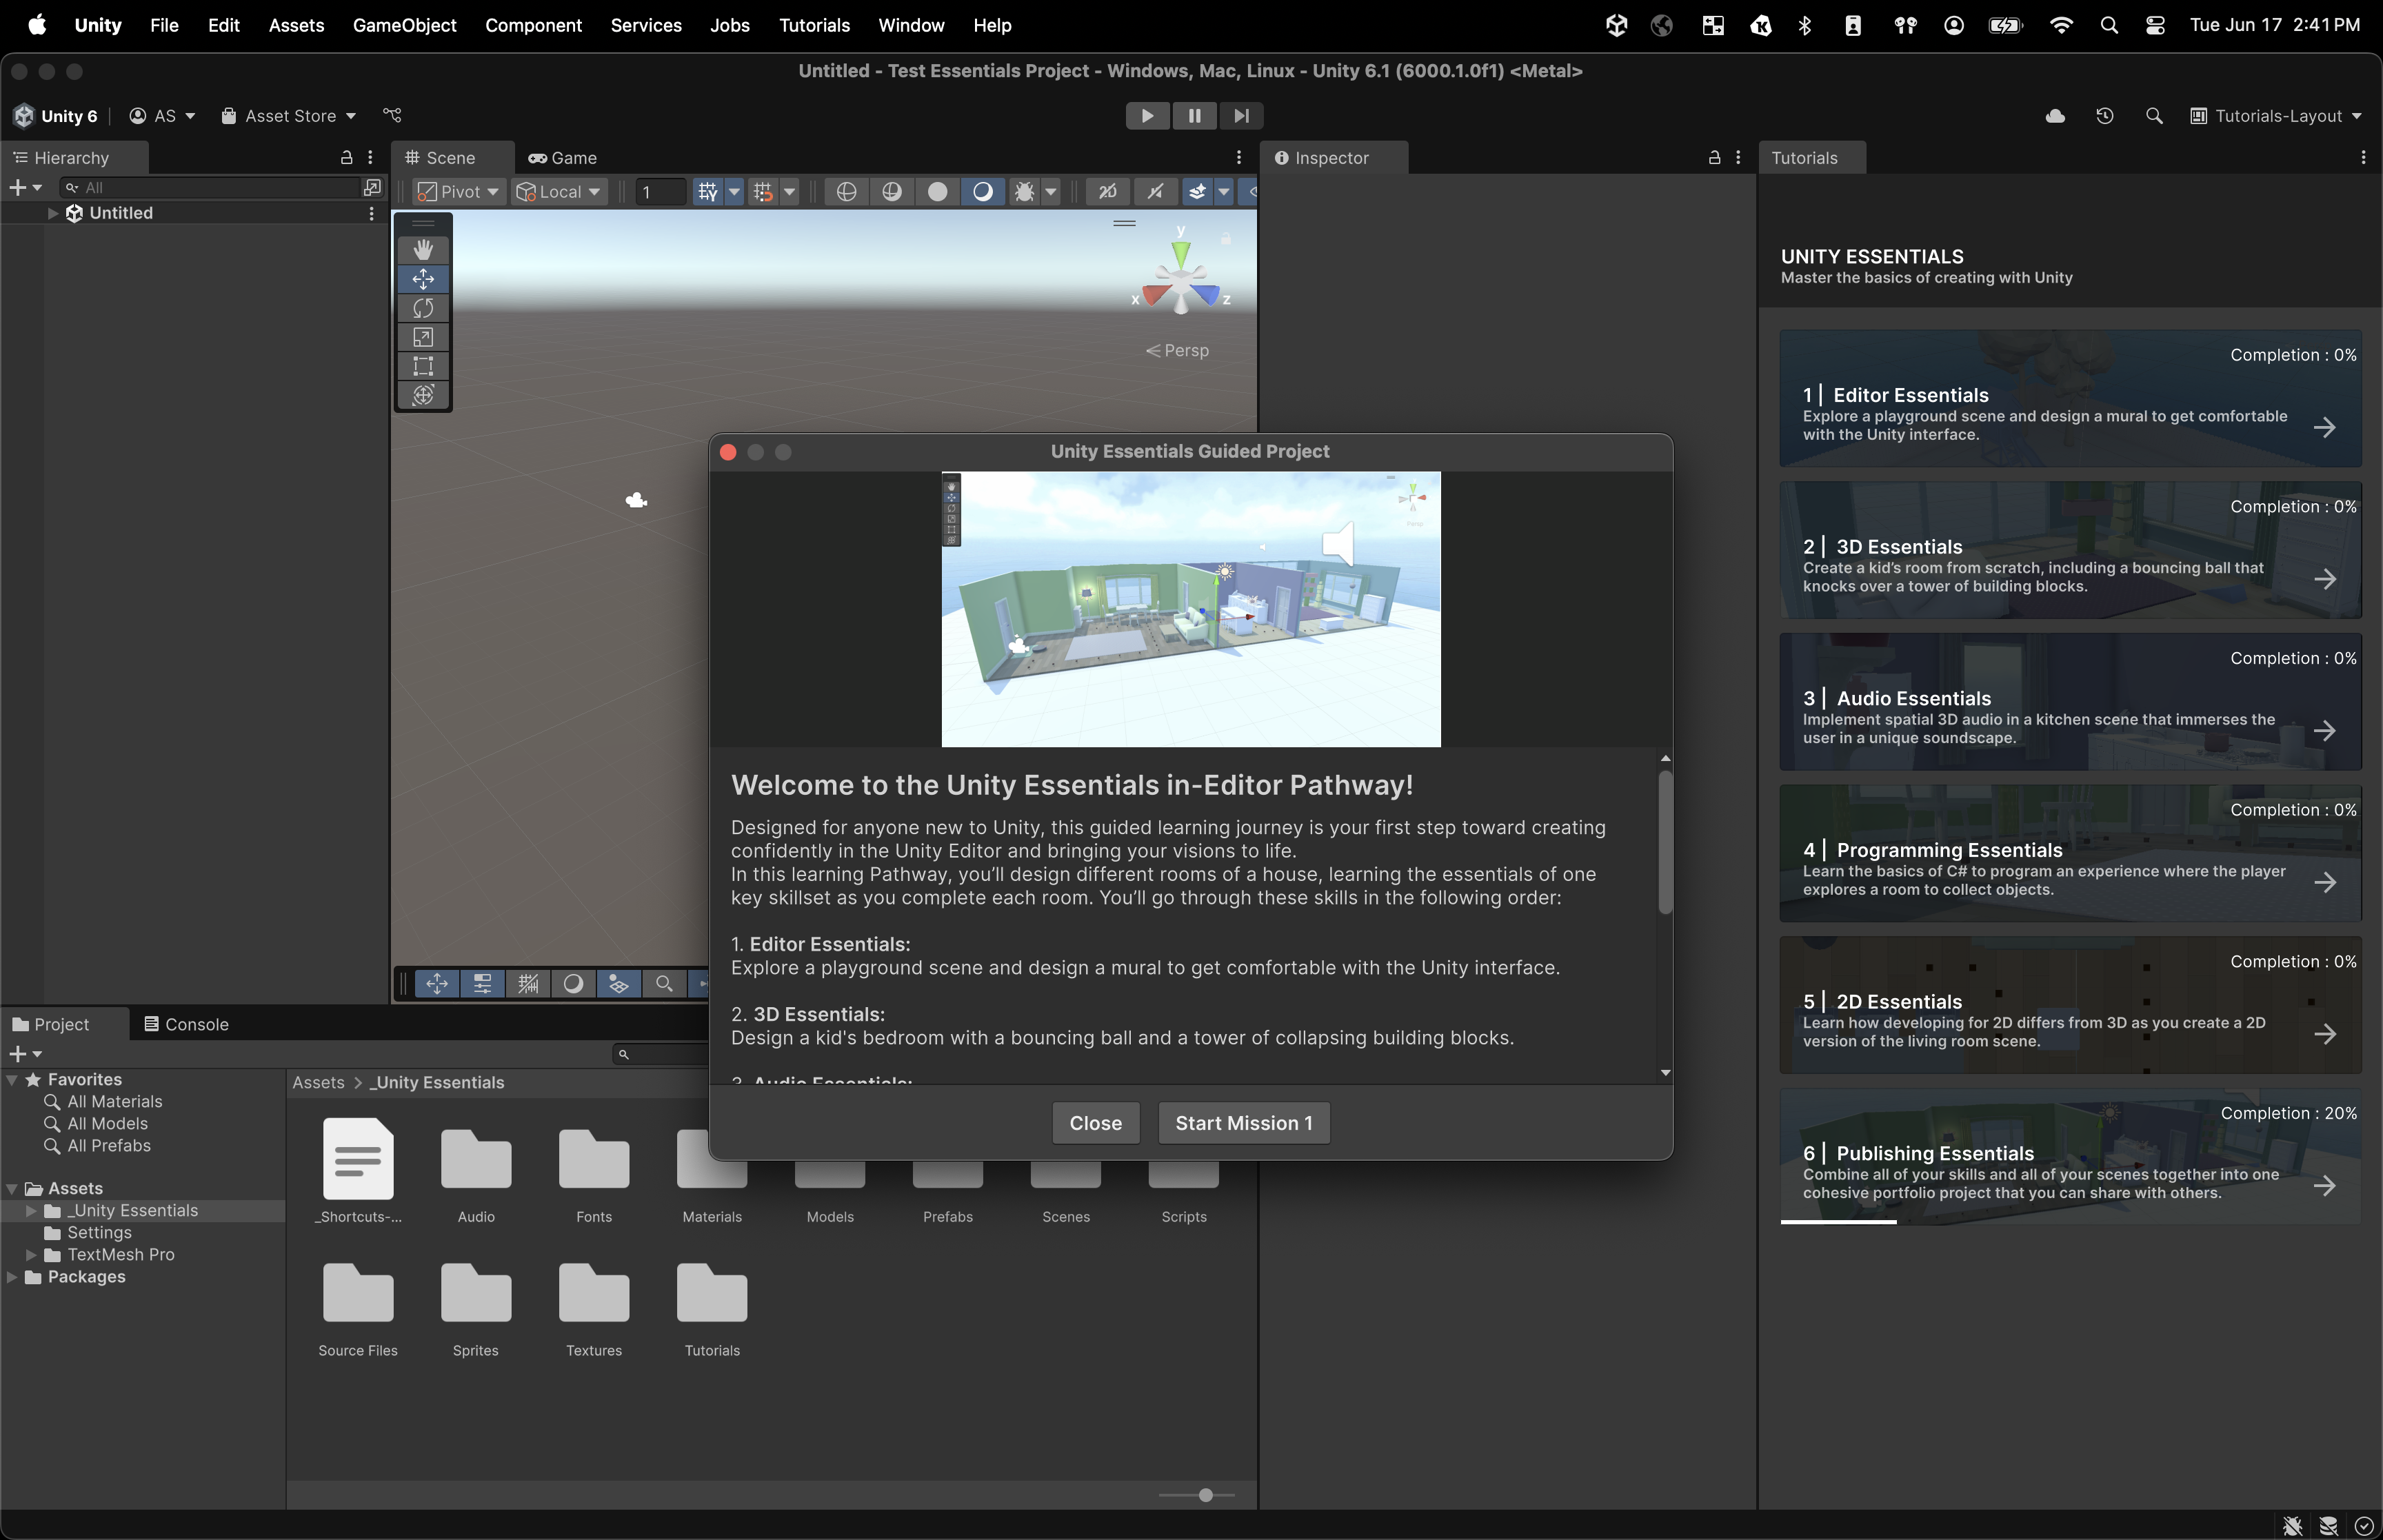The width and height of the screenshot is (2383, 1540).
Task: Open the GameObject menu
Action: (404, 25)
